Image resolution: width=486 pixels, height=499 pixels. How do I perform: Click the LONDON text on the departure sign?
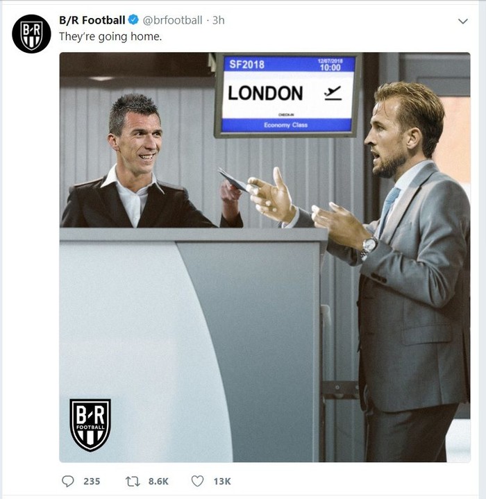pyautogui.click(x=265, y=93)
